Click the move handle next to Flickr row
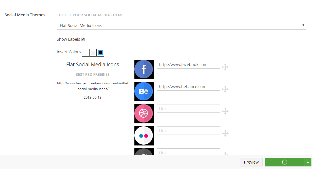312x169 pixels. (225, 133)
